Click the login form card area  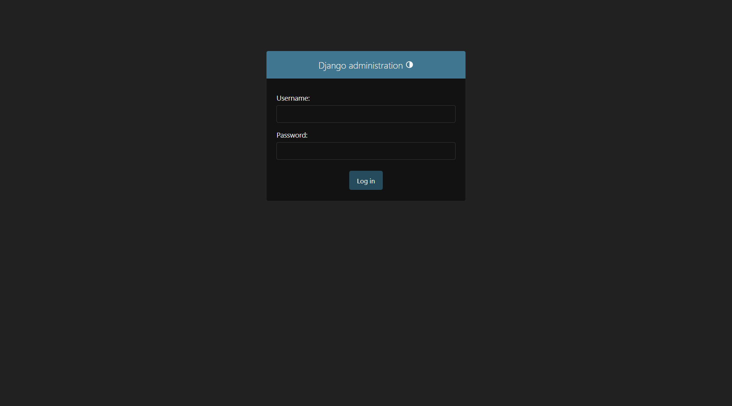(x=365, y=168)
